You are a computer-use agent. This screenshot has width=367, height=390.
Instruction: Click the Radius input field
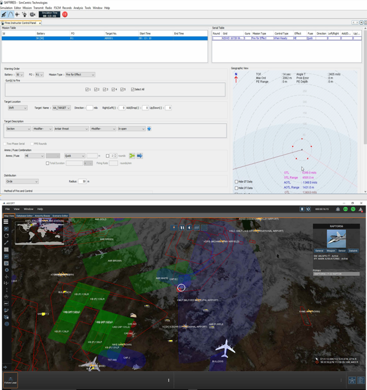(x=82, y=181)
